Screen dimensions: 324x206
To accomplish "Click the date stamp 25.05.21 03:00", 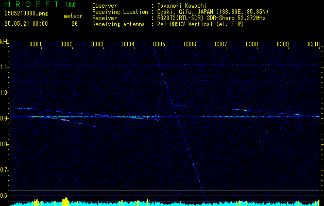I will [x=26, y=24].
